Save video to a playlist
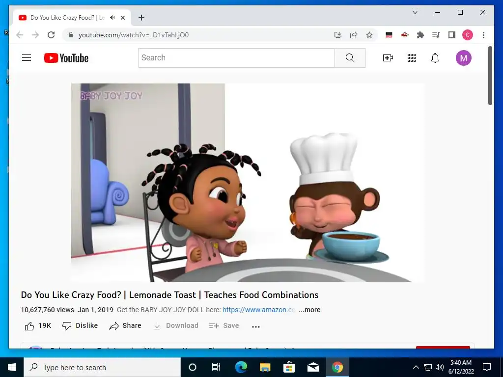 (224, 326)
